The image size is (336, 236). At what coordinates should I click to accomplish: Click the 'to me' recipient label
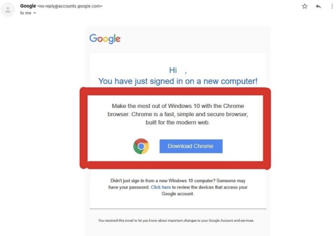click(x=26, y=13)
